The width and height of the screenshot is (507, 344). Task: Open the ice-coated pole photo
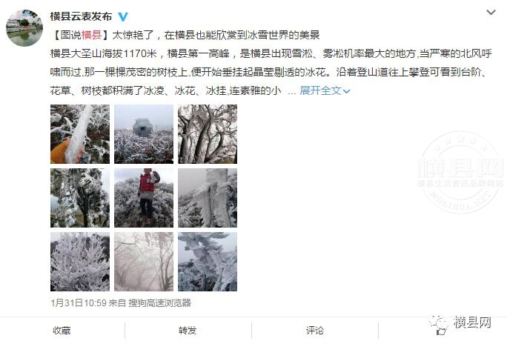208,198
